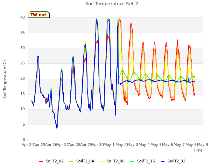Click the May 4 x-axis tick label

pyautogui.click(x=144, y=145)
